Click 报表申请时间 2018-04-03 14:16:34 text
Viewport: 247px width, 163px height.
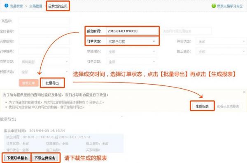point(35,131)
